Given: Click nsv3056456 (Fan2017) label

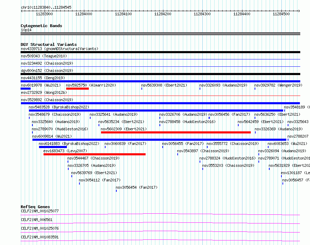Looking at the screenshot, I should click(229, 114).
